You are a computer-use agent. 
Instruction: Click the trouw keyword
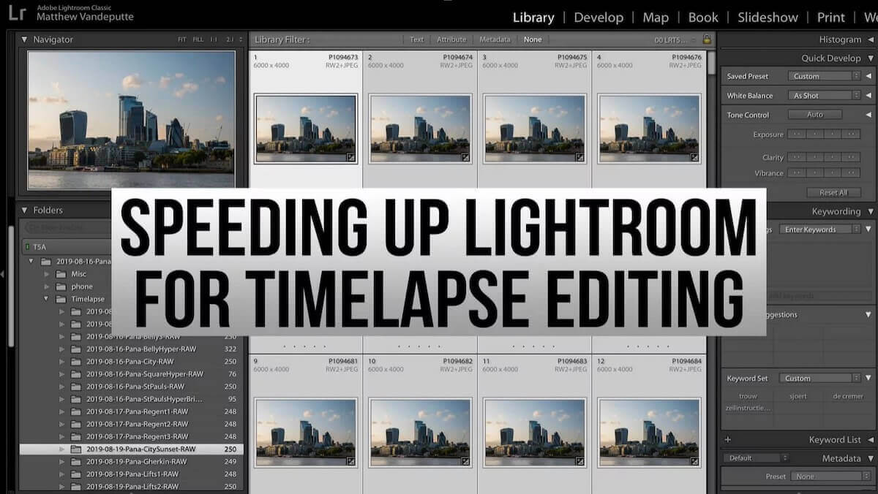point(748,396)
